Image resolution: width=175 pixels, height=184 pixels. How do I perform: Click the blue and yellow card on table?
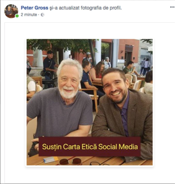pos(51,160)
